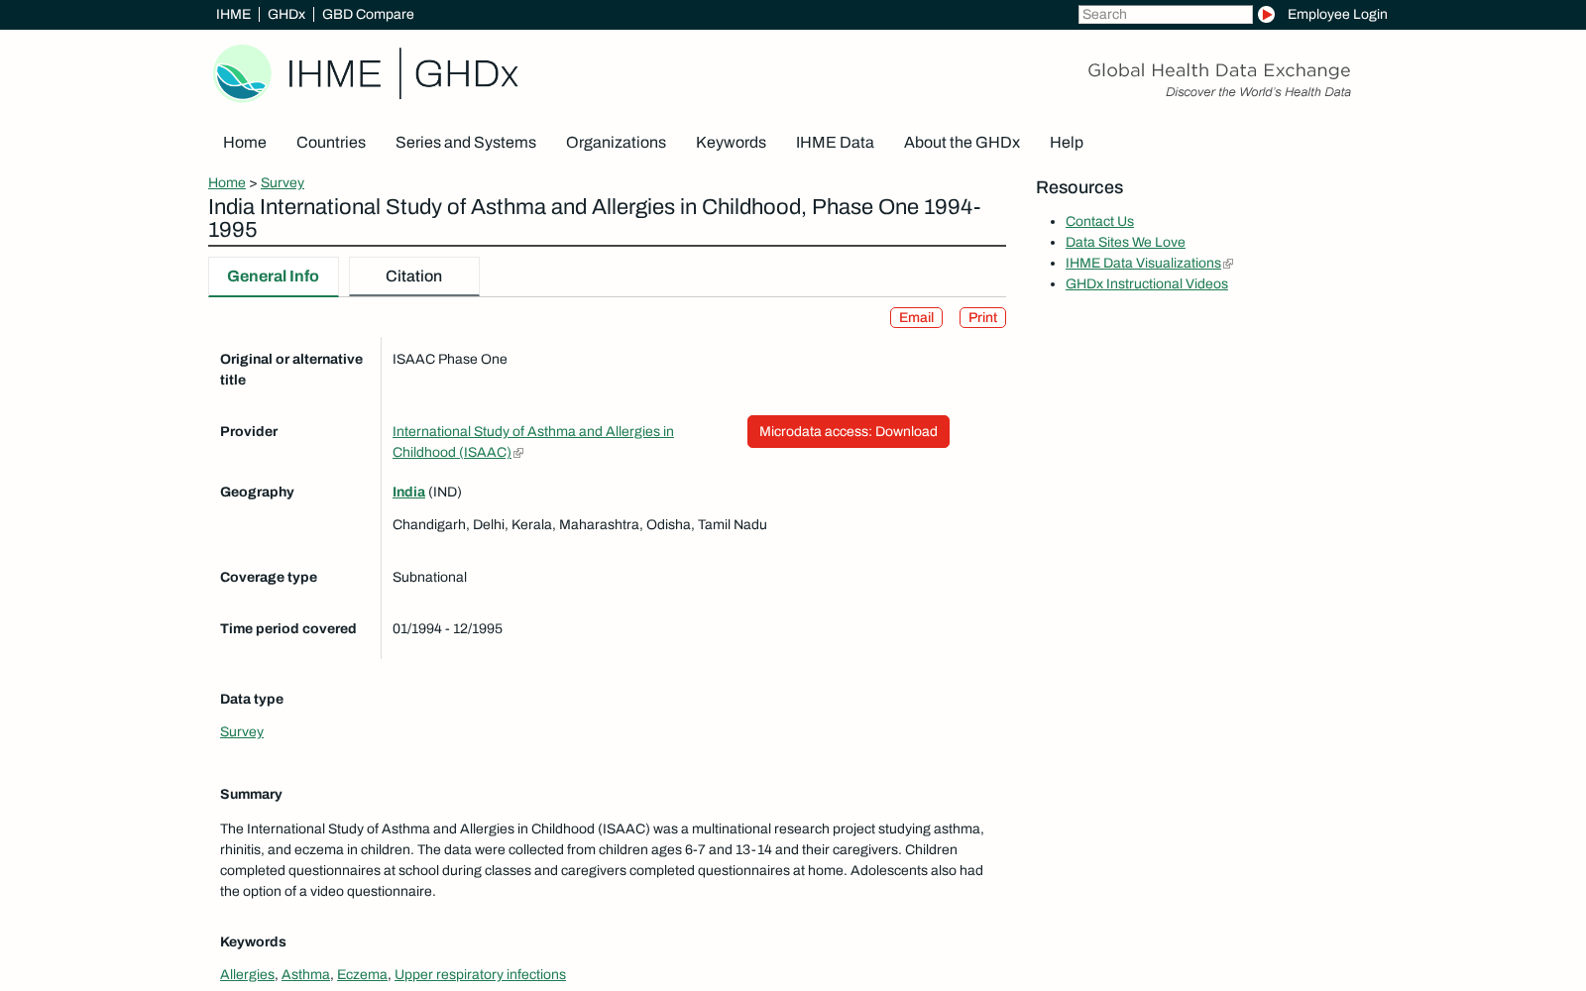Click the 'Resources' sidebar heading
This screenshot has height=991, width=1586.
[x=1079, y=187]
